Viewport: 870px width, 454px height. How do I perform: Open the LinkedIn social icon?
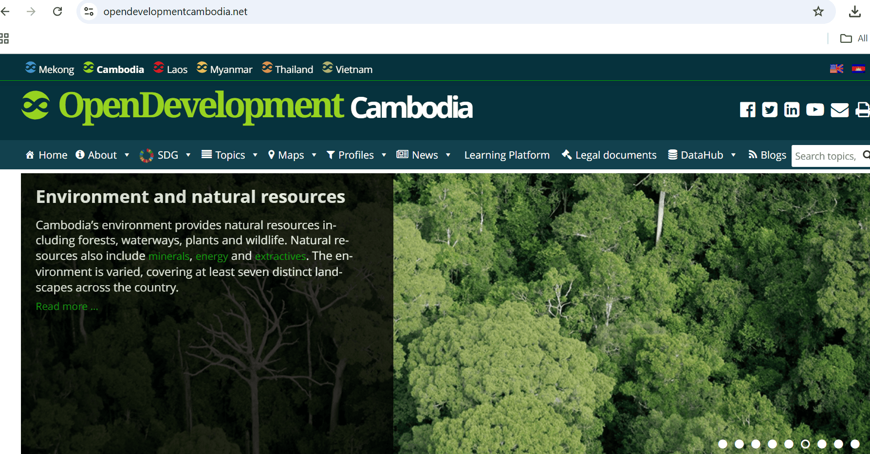click(x=792, y=109)
